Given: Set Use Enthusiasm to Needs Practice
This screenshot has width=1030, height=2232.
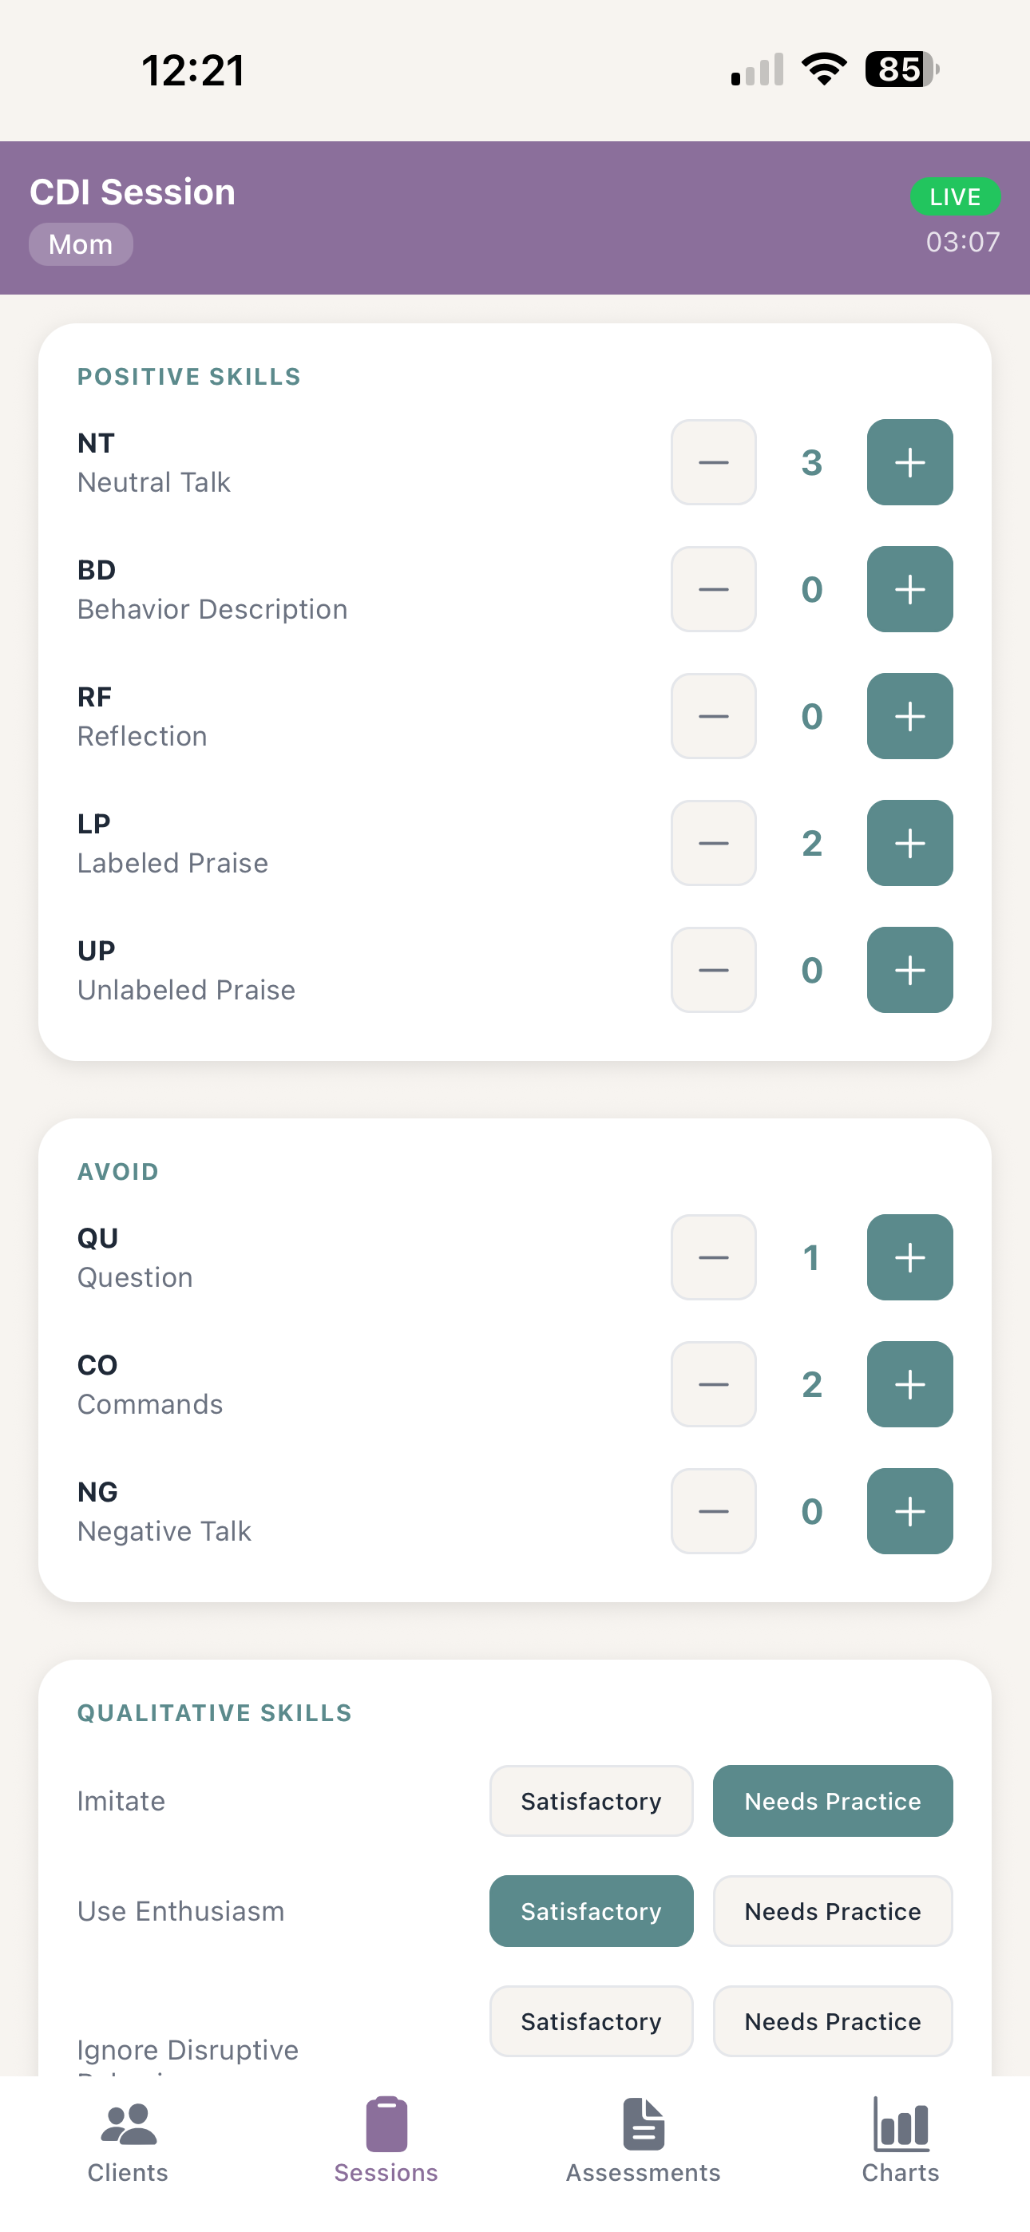Looking at the screenshot, I should [x=832, y=1910].
